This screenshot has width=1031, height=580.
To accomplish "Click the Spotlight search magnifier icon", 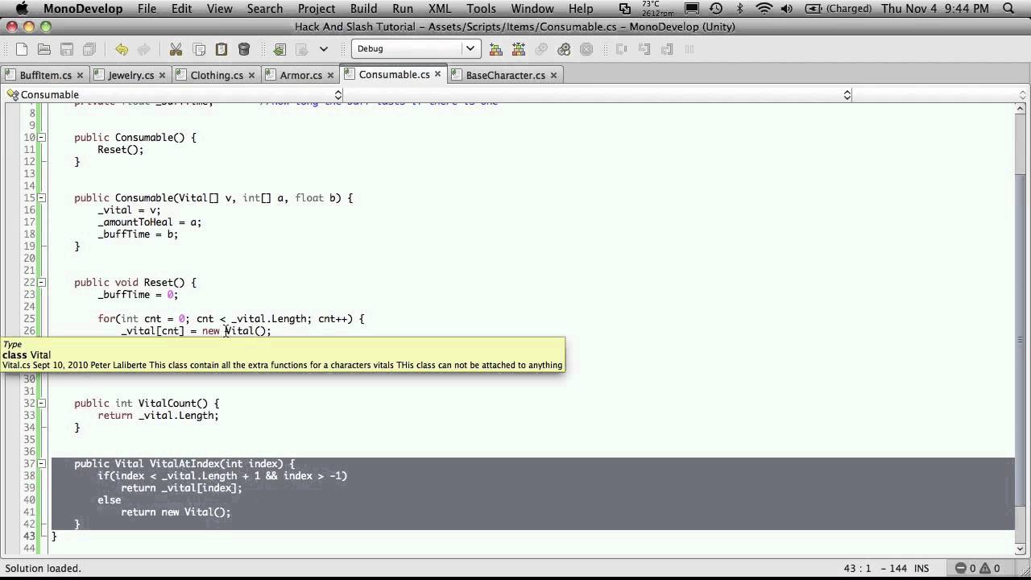I will (1008, 9).
